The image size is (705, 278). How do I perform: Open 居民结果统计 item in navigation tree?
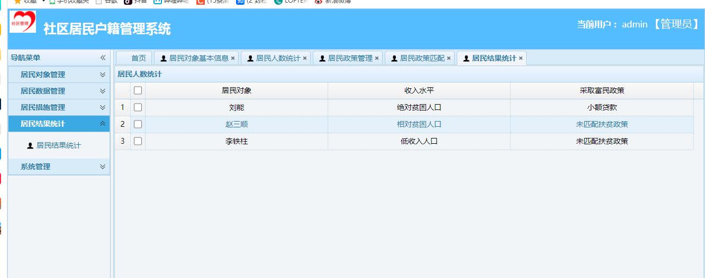coord(59,145)
